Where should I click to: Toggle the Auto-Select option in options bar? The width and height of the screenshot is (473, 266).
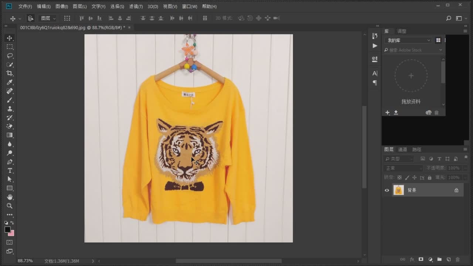pos(31,18)
